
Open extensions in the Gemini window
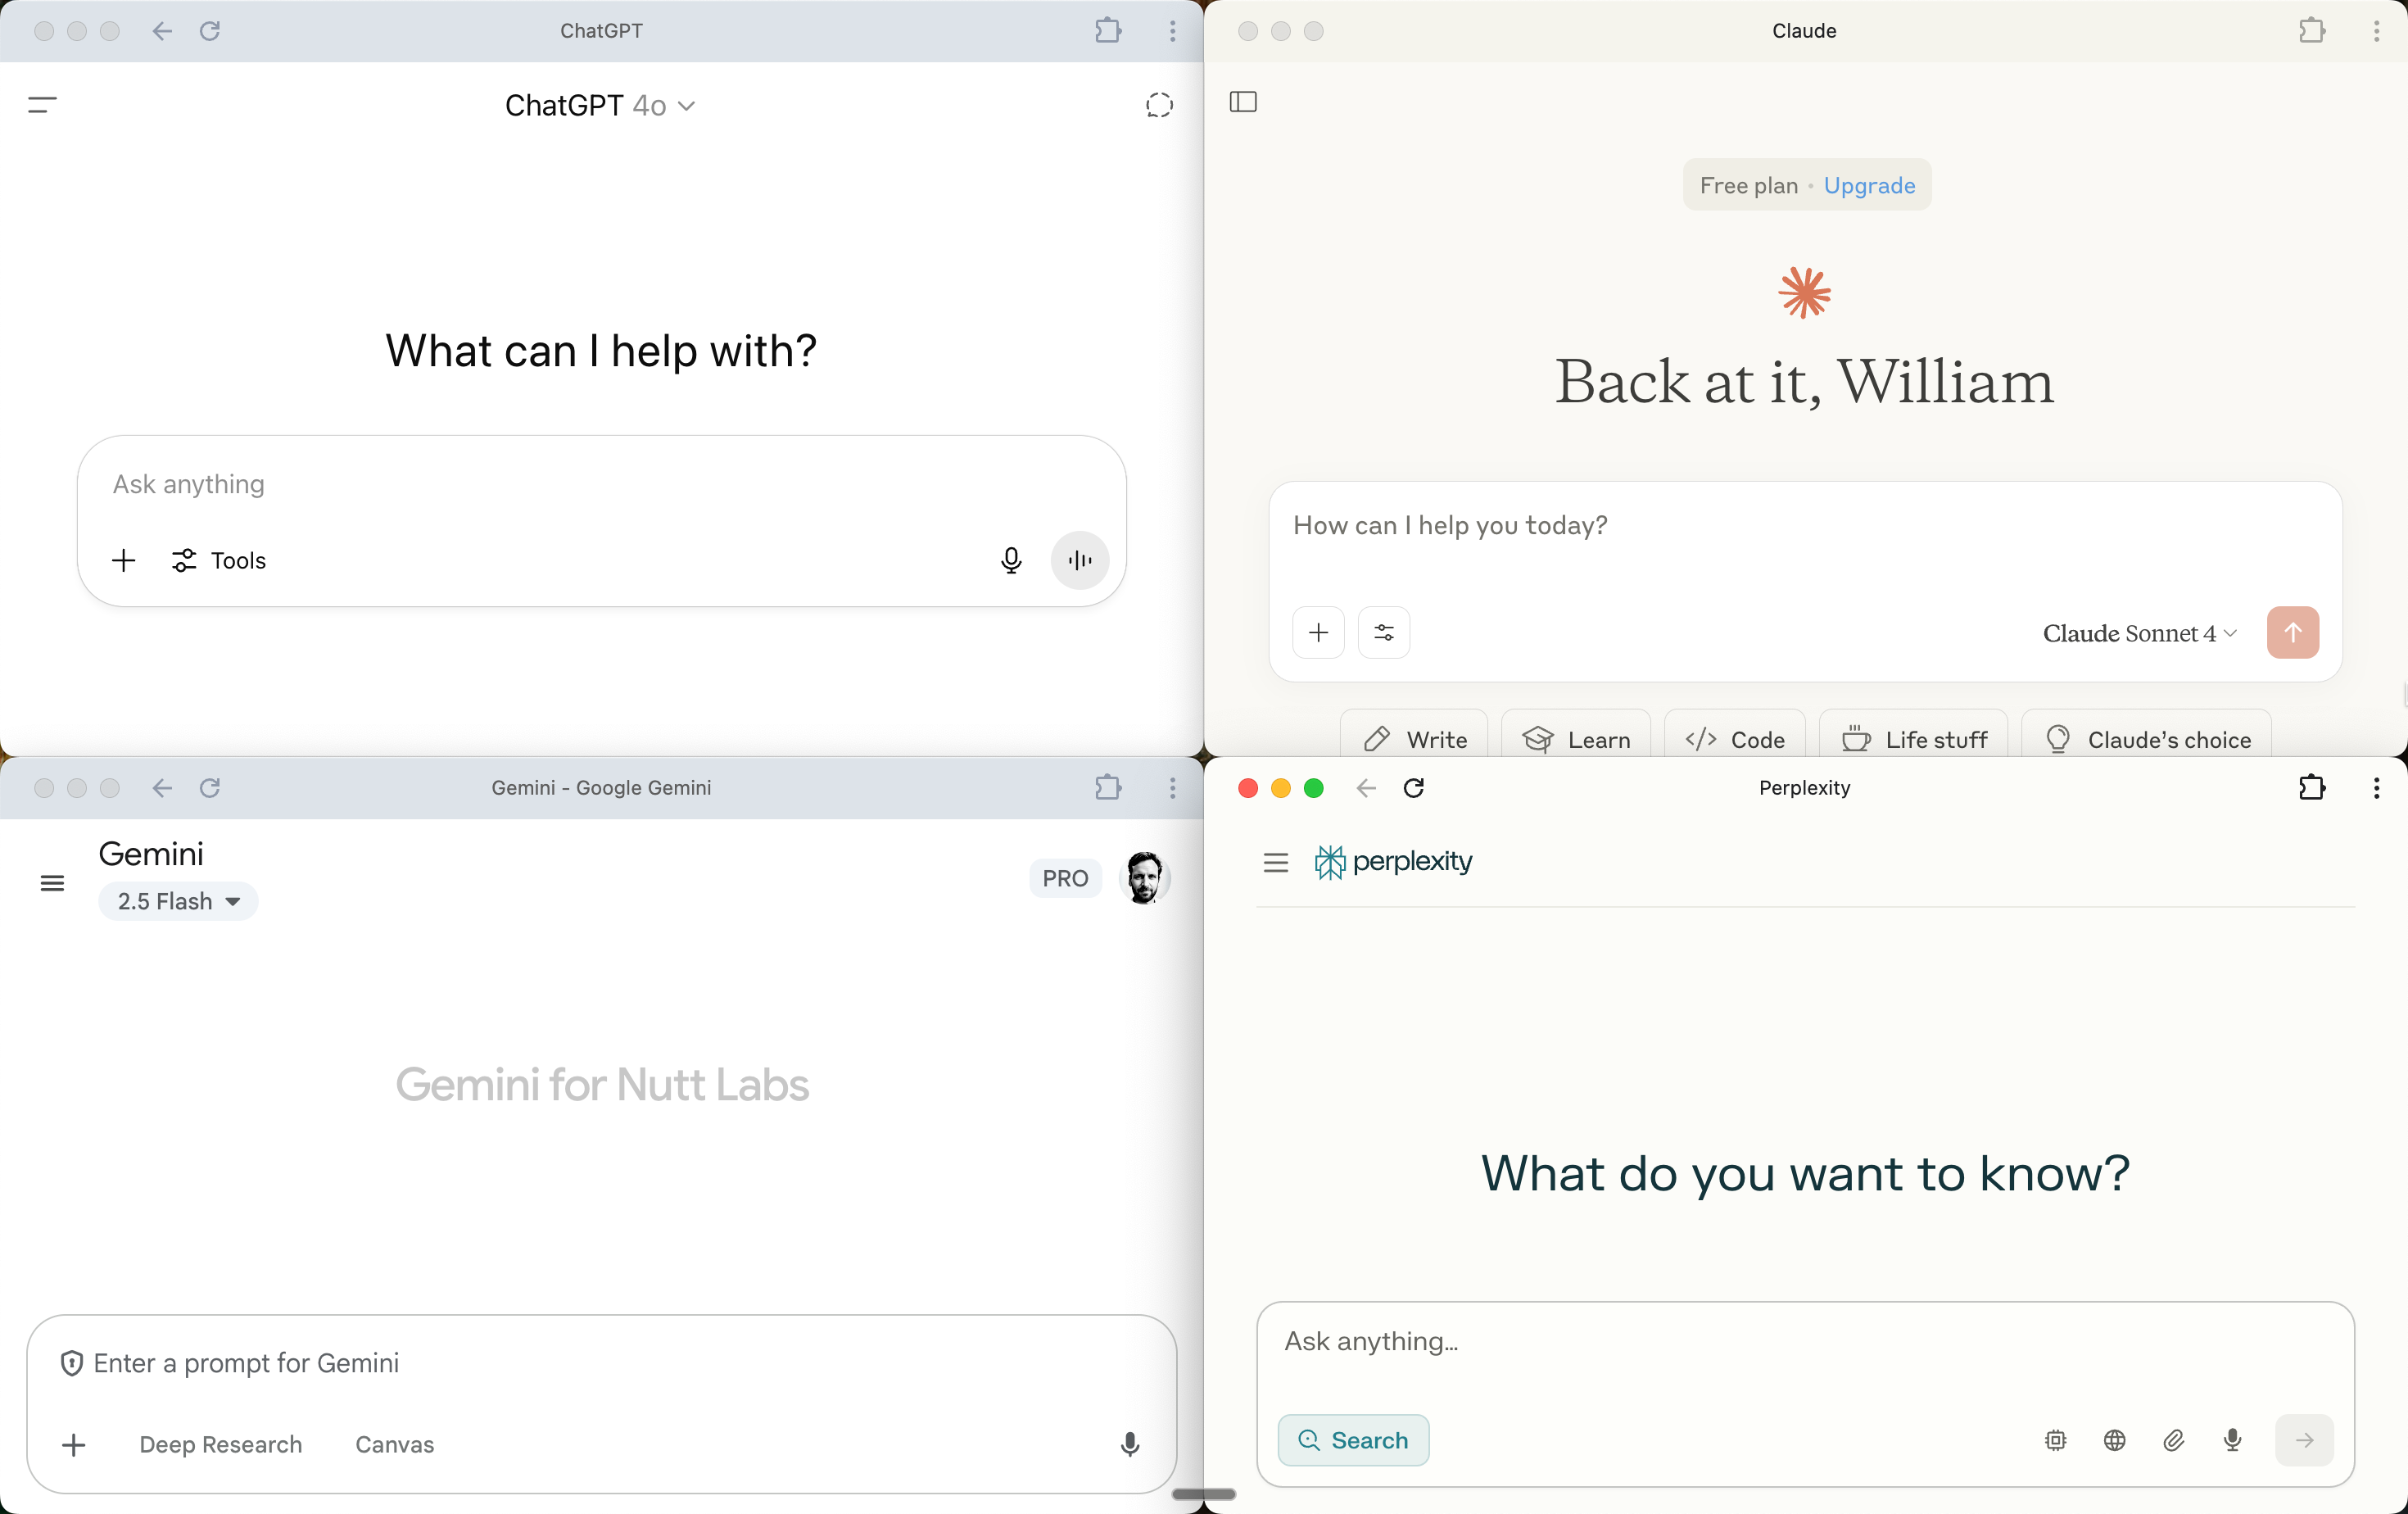pos(1108,788)
